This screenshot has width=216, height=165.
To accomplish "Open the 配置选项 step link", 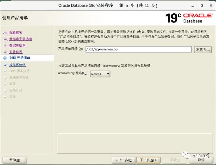I will (16, 32).
